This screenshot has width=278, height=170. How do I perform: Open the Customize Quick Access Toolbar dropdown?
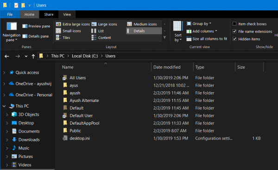click(30, 6)
